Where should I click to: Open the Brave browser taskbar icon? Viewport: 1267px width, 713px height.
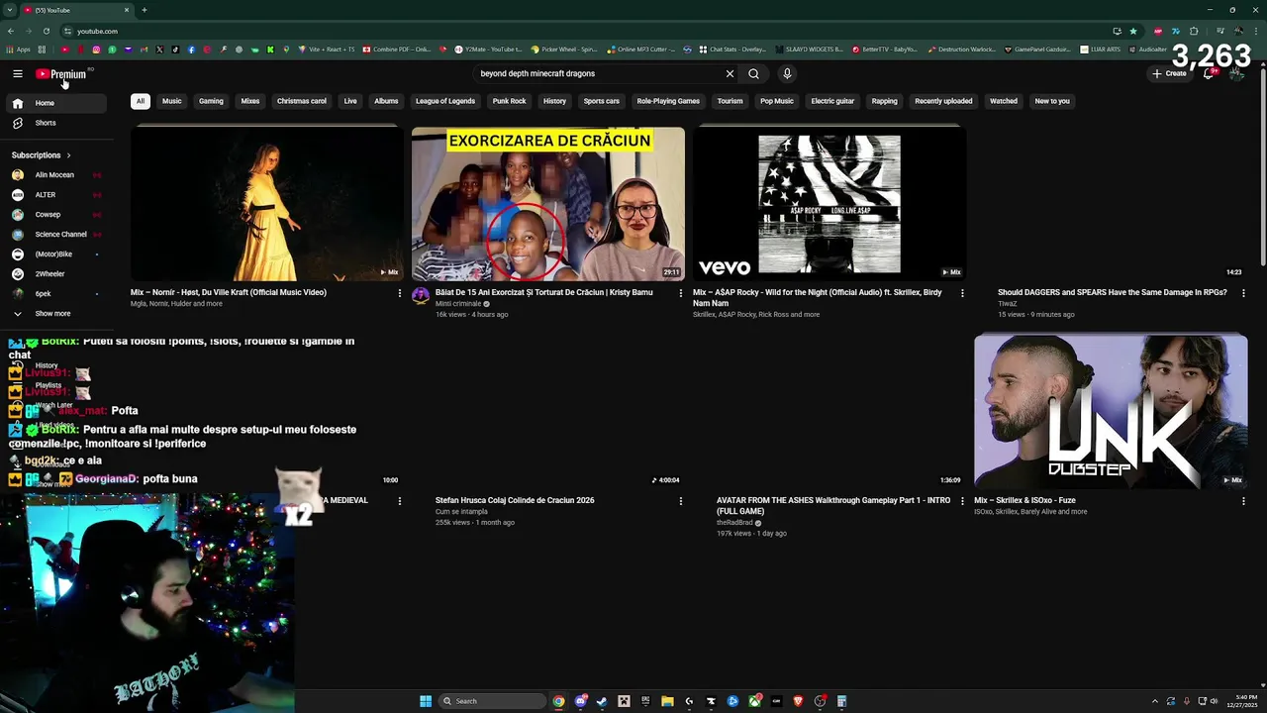pyautogui.click(x=798, y=701)
